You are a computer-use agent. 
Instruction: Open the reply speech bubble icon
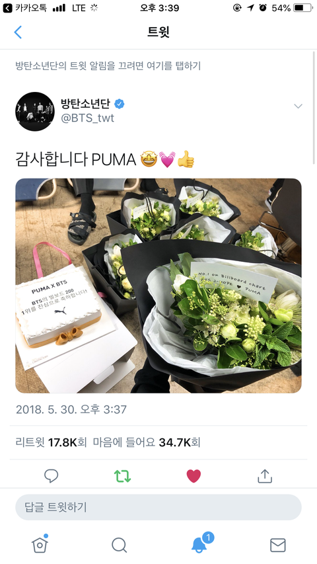51,476
